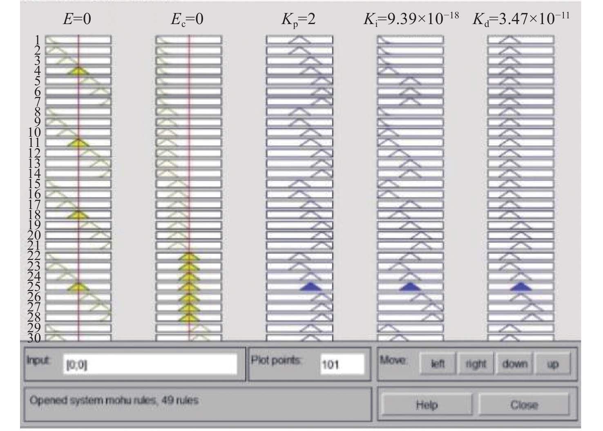603x431 pixels.
Task: Select rule 25's blue Kd output plot
Action: pos(521,287)
